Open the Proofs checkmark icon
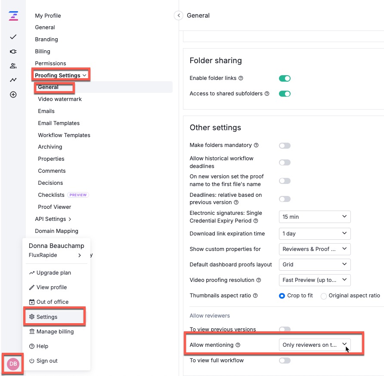 12,37
